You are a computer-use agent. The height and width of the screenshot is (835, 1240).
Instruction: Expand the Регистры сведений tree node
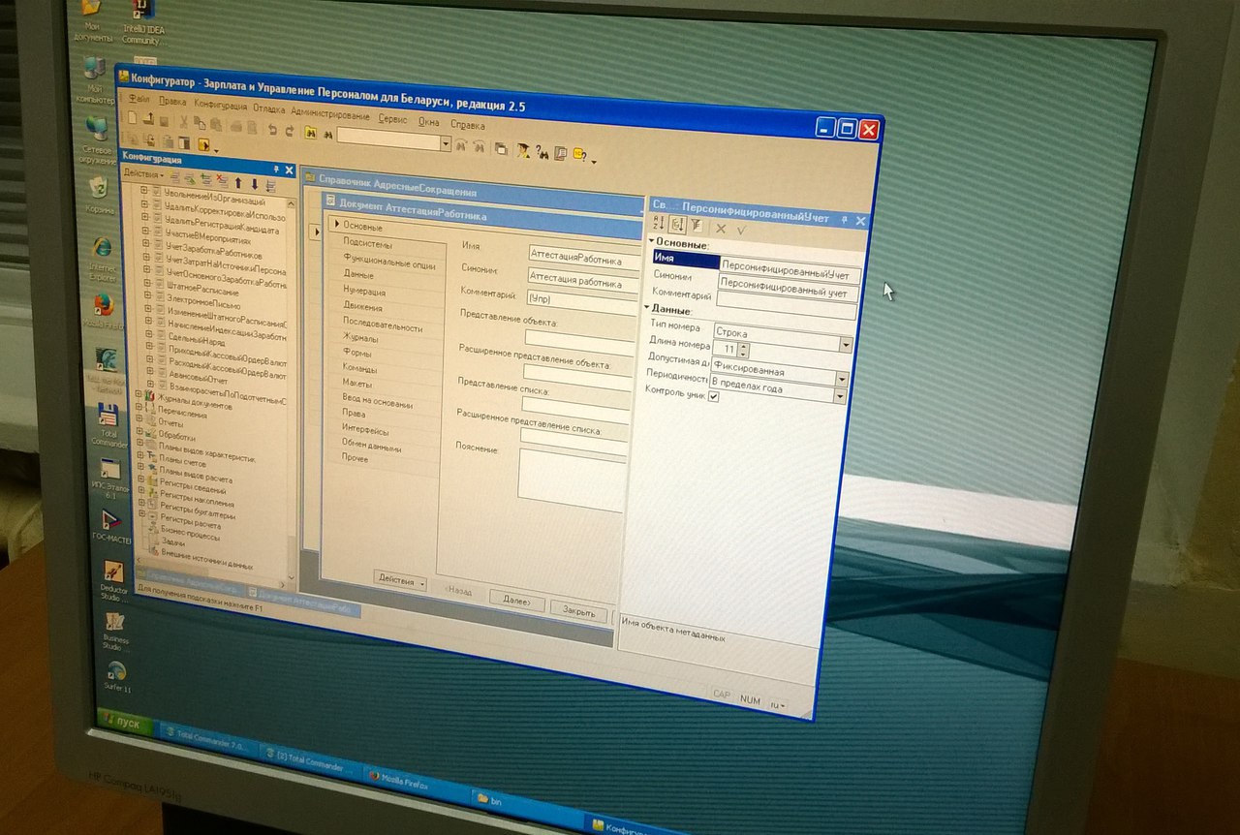click(140, 490)
